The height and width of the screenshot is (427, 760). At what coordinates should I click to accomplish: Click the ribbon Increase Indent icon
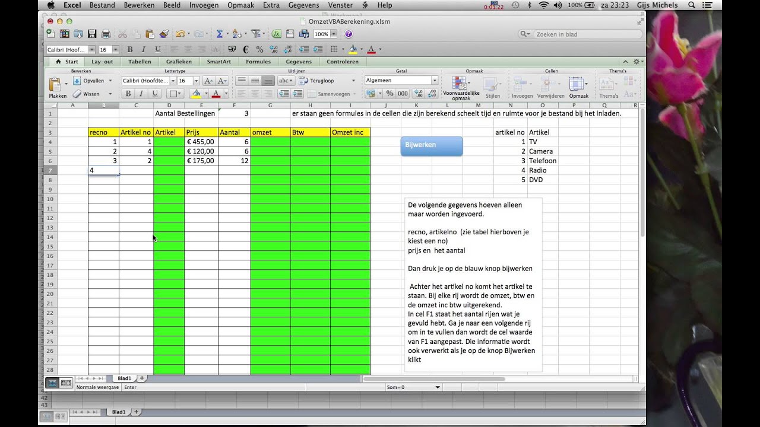pyautogui.click(x=297, y=93)
